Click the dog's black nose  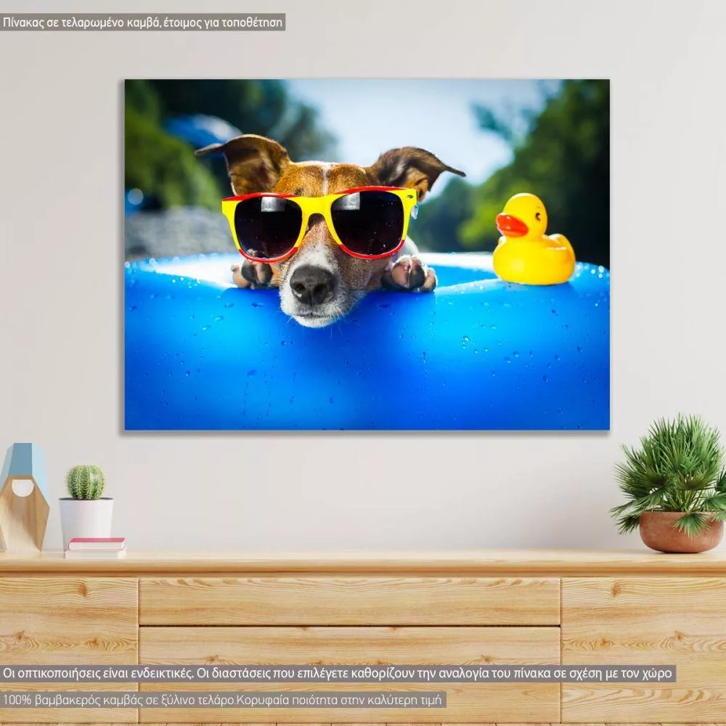click(312, 284)
